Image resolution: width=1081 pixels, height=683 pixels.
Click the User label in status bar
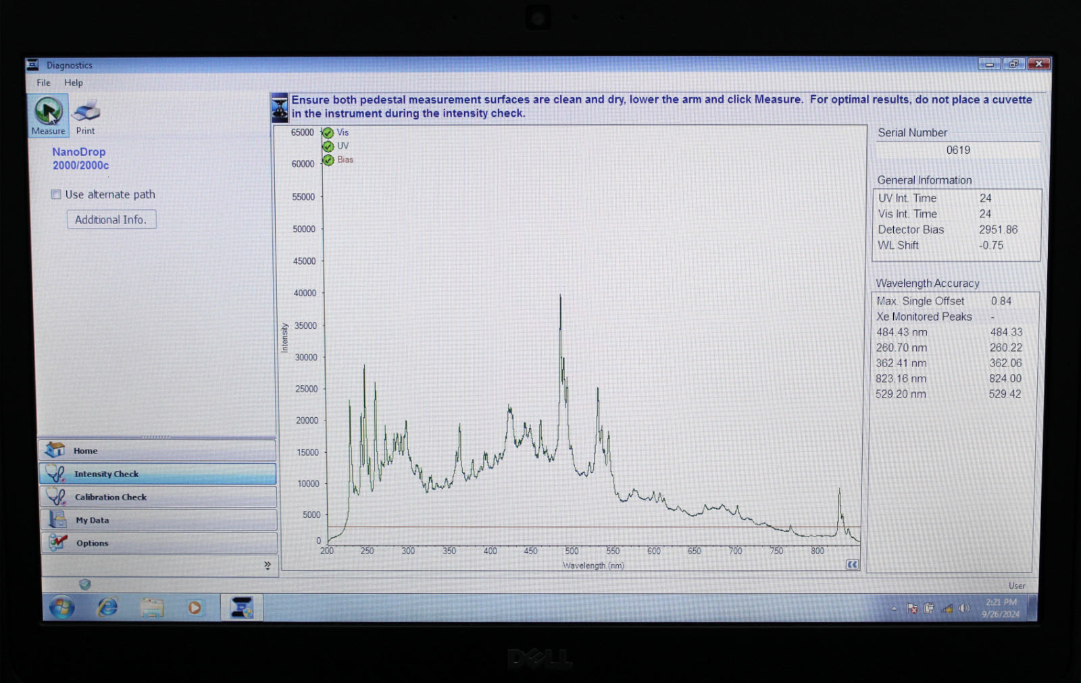[1017, 586]
